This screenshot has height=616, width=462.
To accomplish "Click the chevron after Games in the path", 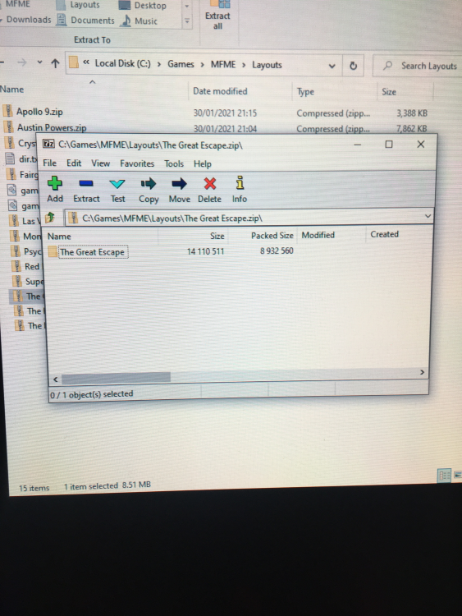I will [x=202, y=64].
